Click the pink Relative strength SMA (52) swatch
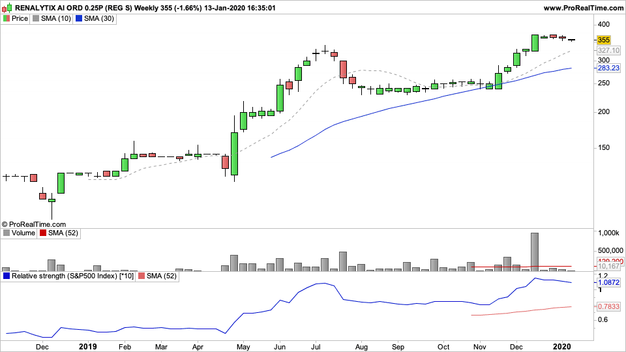The width and height of the screenshot is (626, 352). tap(142, 276)
